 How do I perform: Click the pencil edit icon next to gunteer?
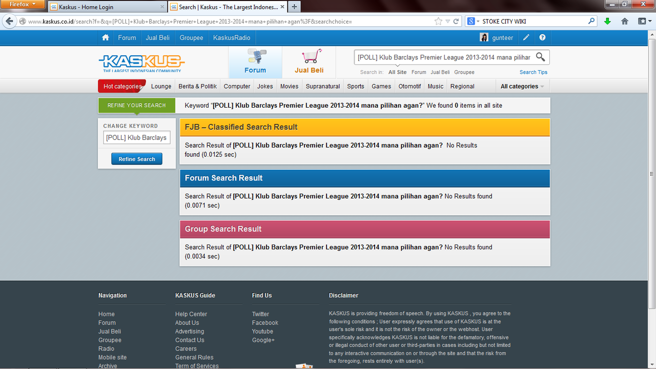[526, 37]
